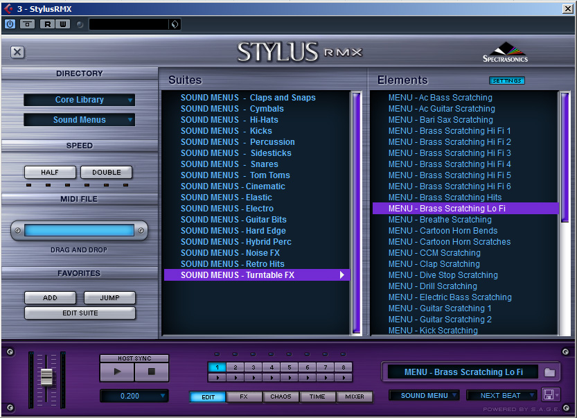Open the Core Library directory dropdown
Image resolution: width=577 pixels, height=418 pixels.
tap(80, 99)
